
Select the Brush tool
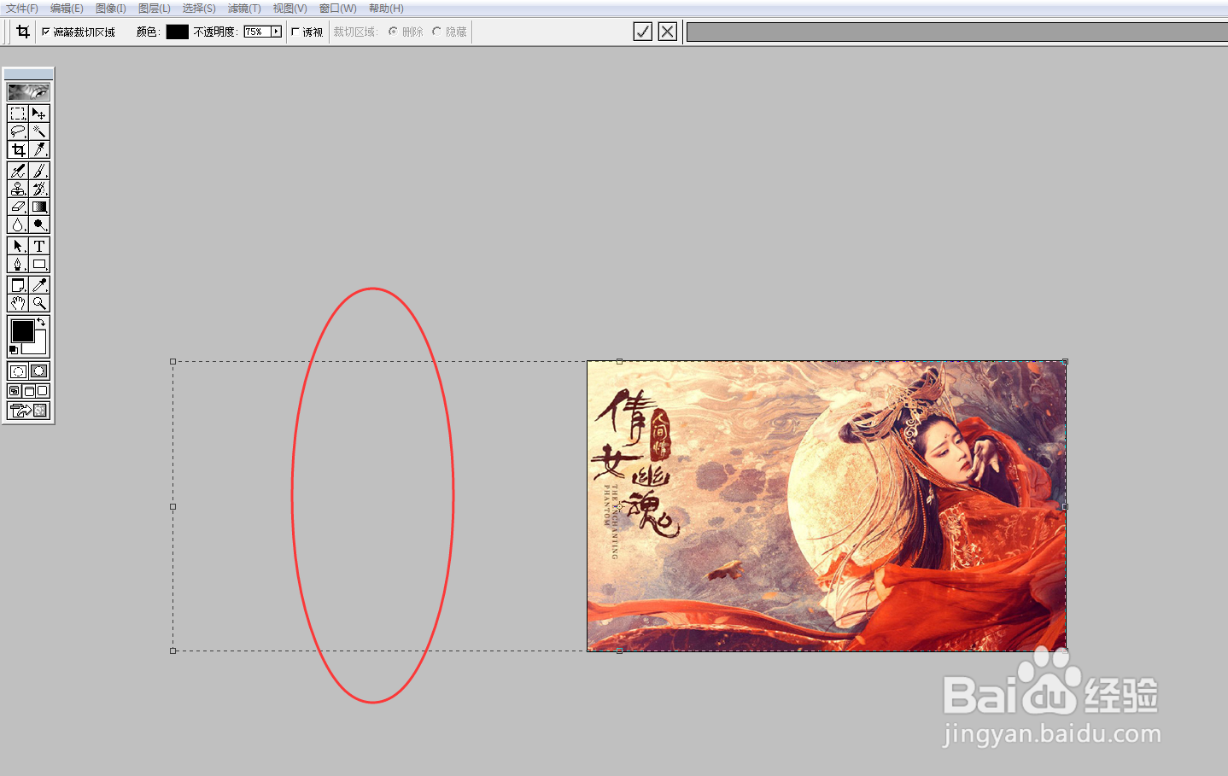(39, 171)
